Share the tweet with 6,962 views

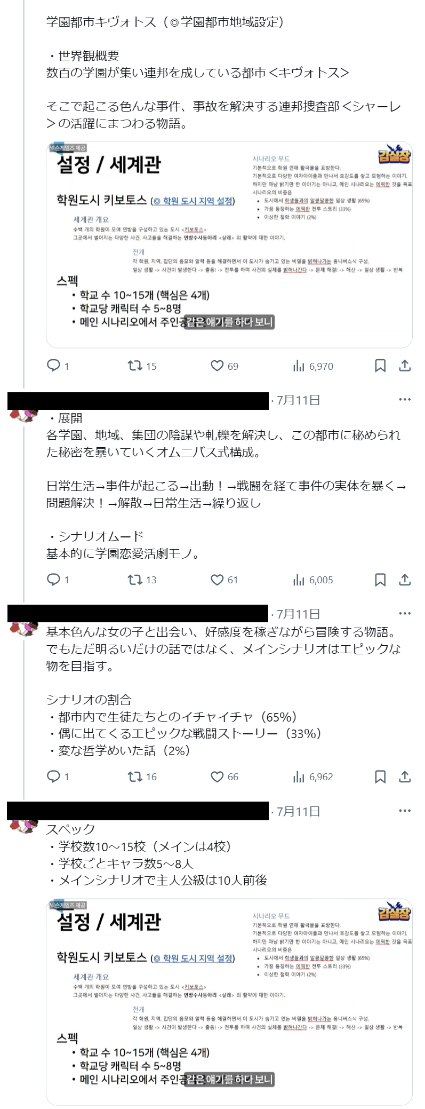click(x=405, y=777)
